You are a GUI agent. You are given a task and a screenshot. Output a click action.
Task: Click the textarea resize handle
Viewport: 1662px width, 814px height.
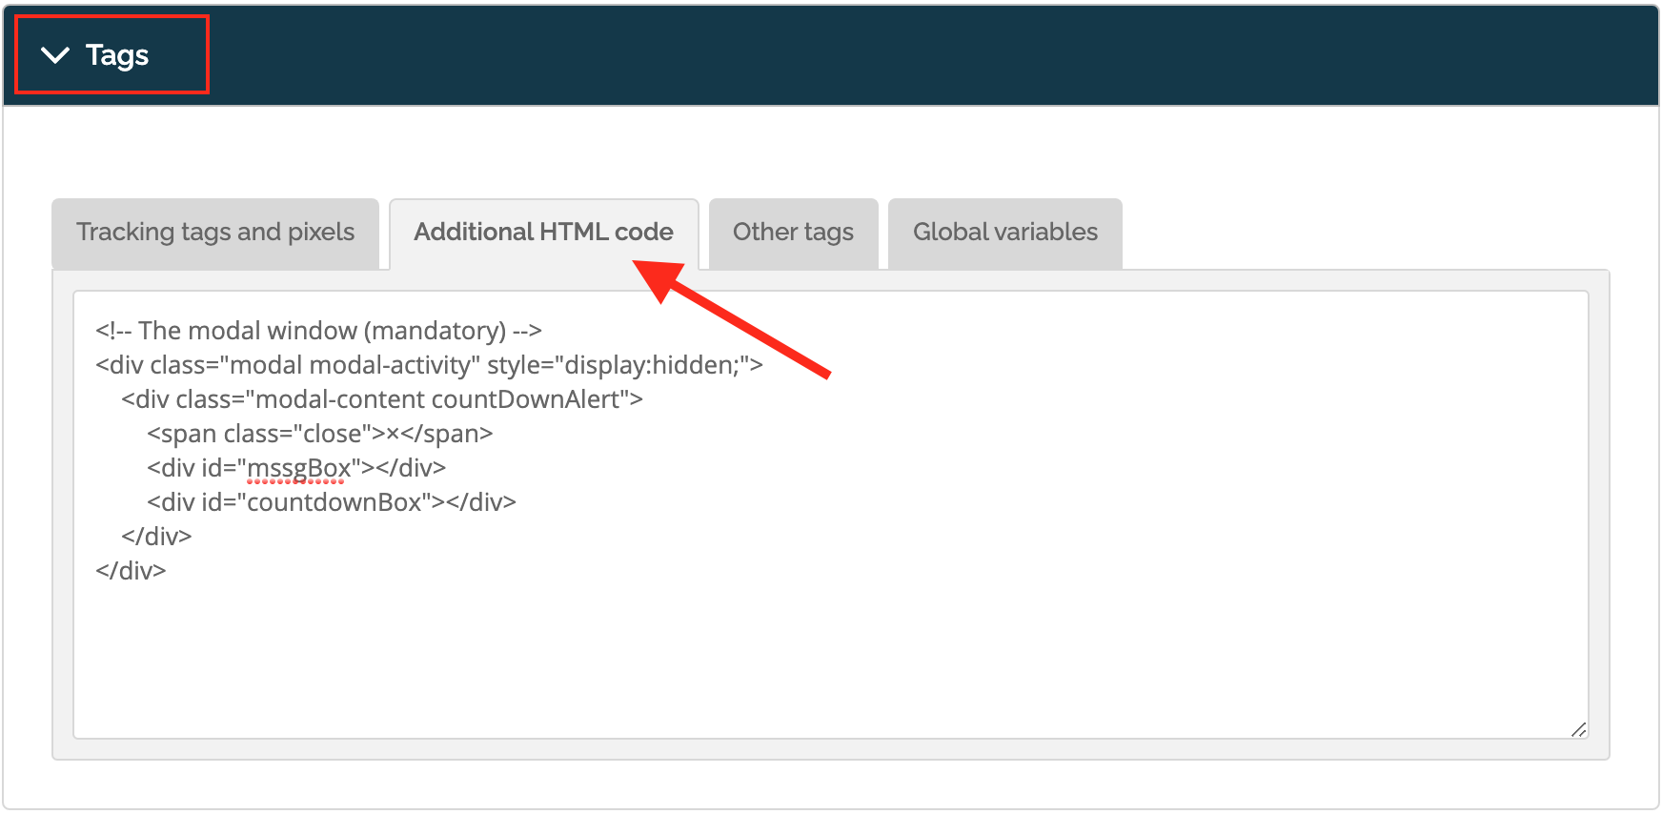point(1578,729)
